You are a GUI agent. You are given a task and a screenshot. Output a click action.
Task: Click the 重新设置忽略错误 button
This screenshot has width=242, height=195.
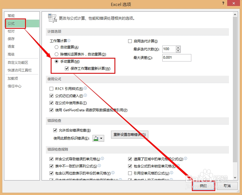click(x=130, y=135)
